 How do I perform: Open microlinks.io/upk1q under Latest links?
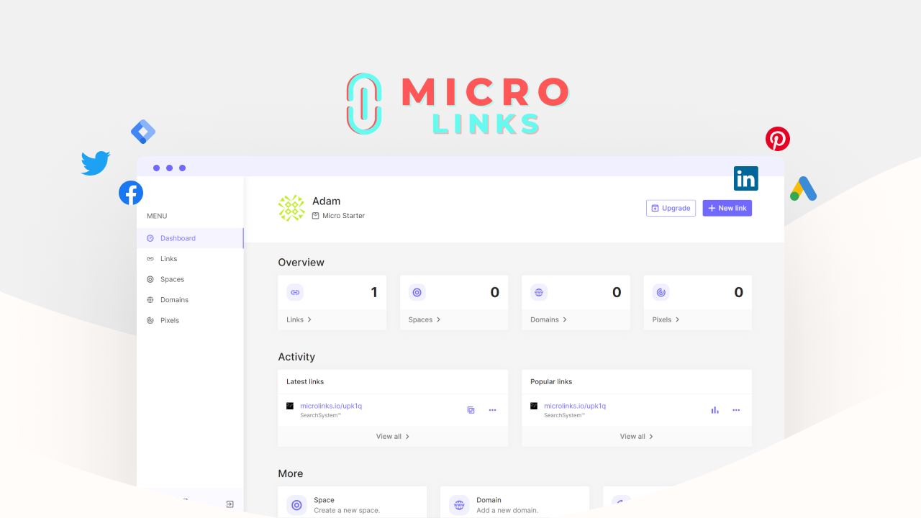point(332,405)
